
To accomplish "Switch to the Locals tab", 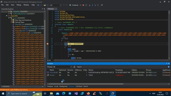I will 56,86.
